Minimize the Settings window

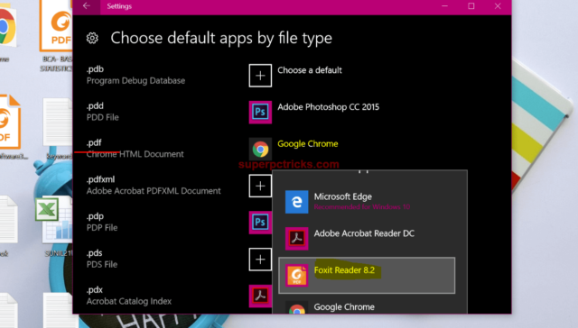[x=444, y=6]
